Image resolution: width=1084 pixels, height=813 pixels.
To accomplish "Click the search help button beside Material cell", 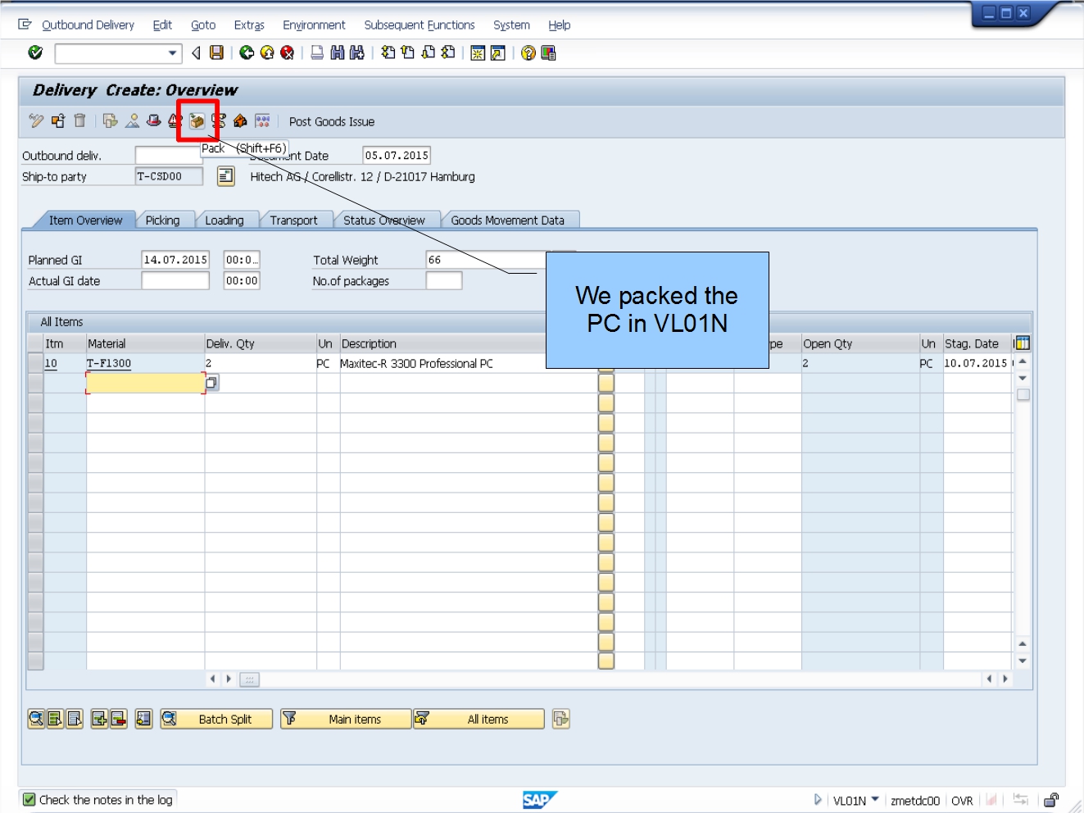I will [x=212, y=383].
